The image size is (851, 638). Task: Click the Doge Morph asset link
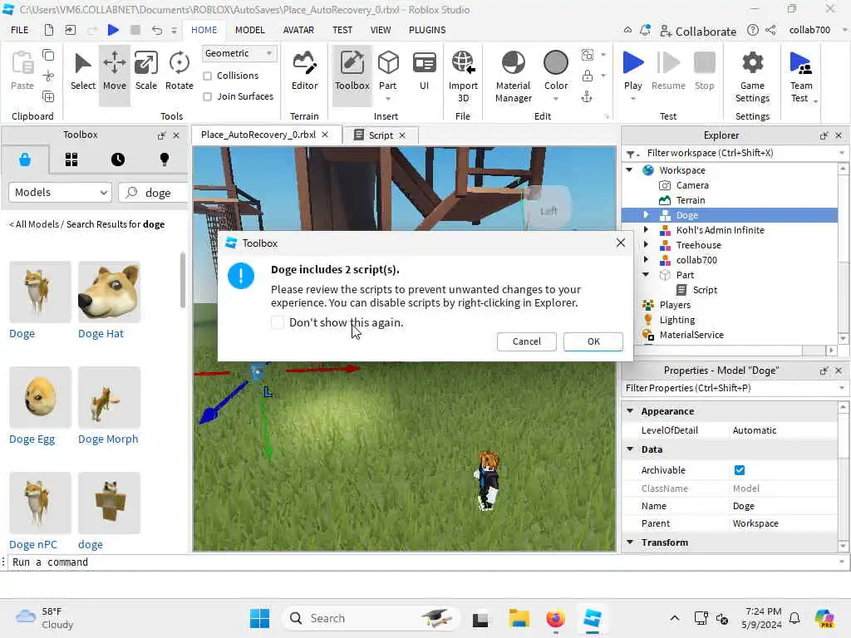pos(108,439)
